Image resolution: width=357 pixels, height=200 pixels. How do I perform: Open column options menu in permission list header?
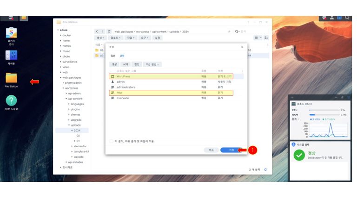[x=242, y=71]
